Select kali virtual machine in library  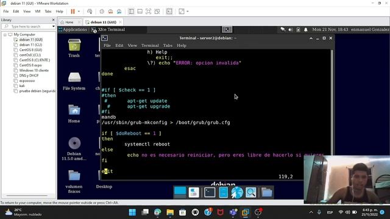(x=22, y=86)
